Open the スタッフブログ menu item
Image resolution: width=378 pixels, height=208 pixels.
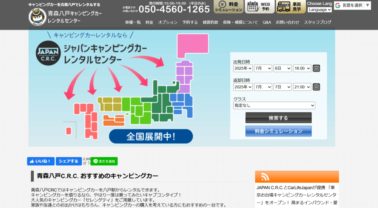coord(318,22)
